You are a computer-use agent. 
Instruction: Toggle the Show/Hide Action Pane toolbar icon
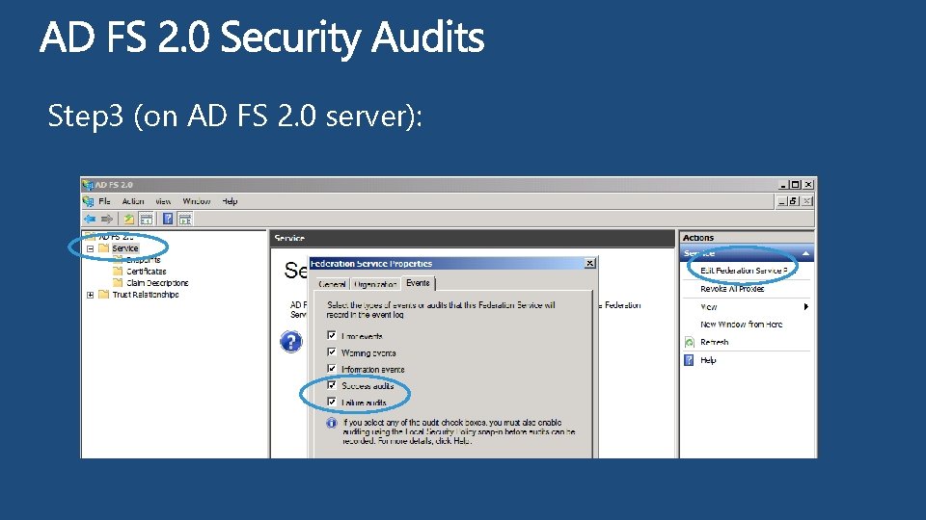coord(185,220)
